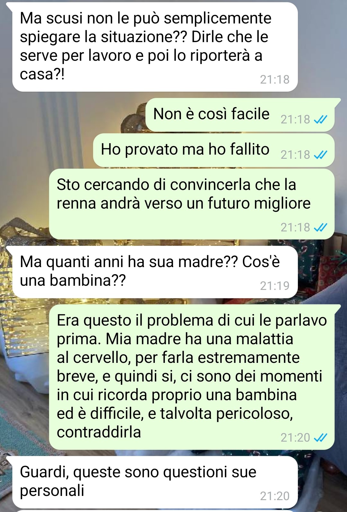Tap the message "Guardi, queste sono questioni sue personali"
This screenshot has height=512, width=347.
[x=155, y=482]
